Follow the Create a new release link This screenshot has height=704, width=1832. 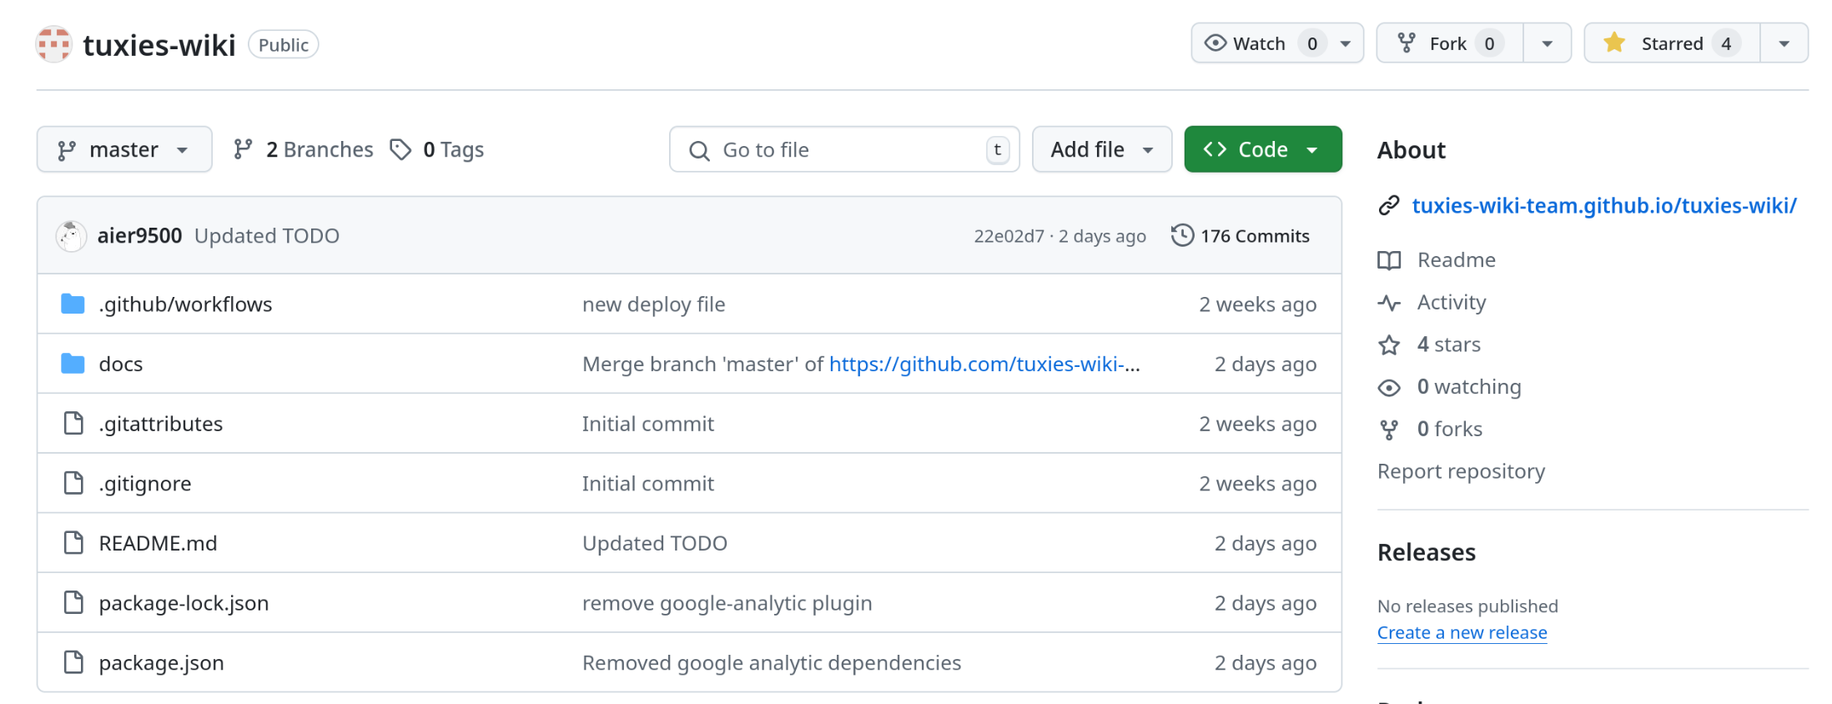click(x=1462, y=632)
